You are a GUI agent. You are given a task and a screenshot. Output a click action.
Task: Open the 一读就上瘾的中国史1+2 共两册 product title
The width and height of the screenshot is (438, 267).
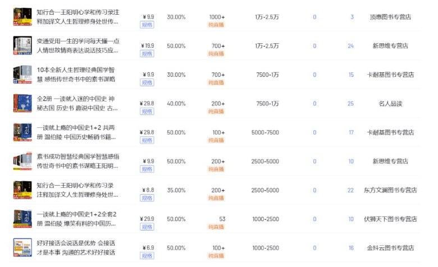[77, 132]
